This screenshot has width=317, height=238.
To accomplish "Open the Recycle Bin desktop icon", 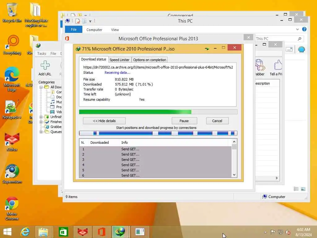I will pyautogui.click(x=12, y=12).
